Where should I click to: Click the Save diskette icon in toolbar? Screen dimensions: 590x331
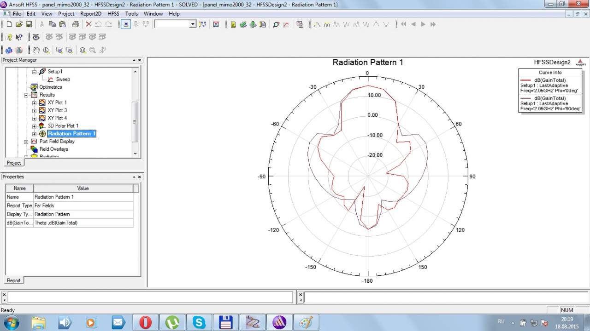29,24
